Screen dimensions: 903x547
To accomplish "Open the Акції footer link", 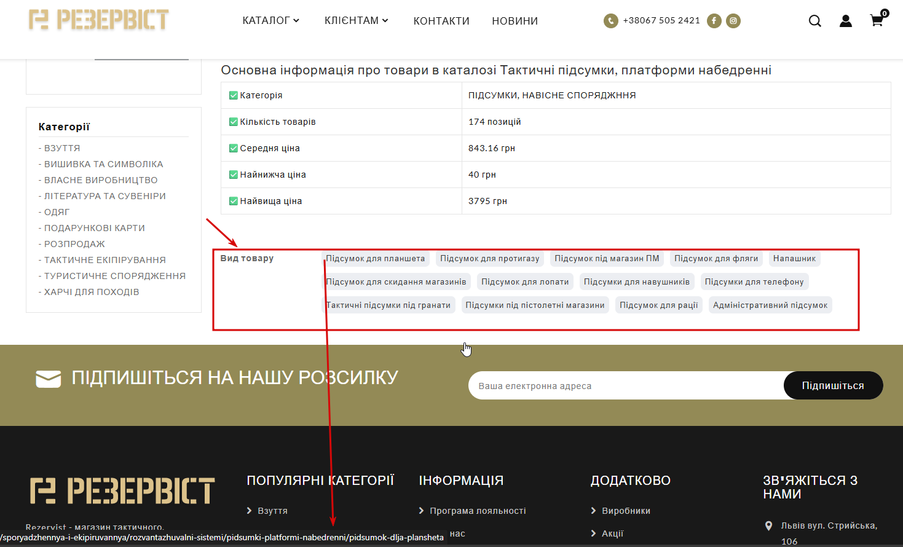I will pos(612,533).
